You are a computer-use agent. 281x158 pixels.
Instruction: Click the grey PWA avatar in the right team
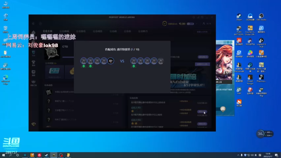pos(161,61)
